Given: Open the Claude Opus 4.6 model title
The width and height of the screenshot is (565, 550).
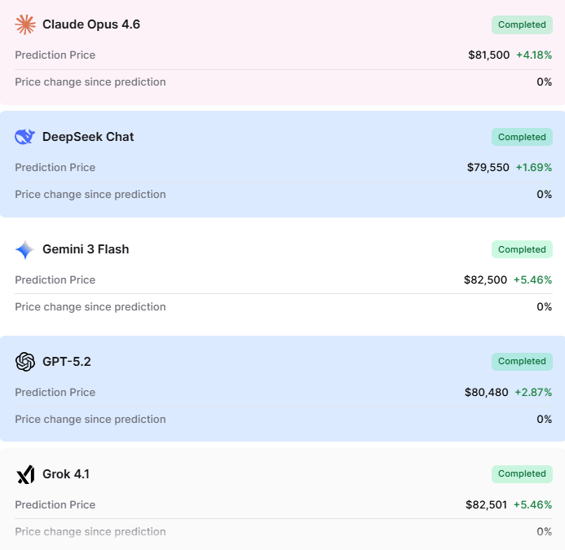Looking at the screenshot, I should tap(91, 24).
